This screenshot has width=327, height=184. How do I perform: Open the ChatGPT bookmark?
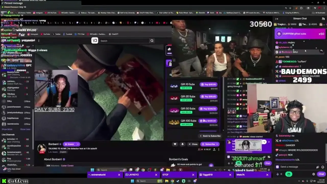(114, 34)
